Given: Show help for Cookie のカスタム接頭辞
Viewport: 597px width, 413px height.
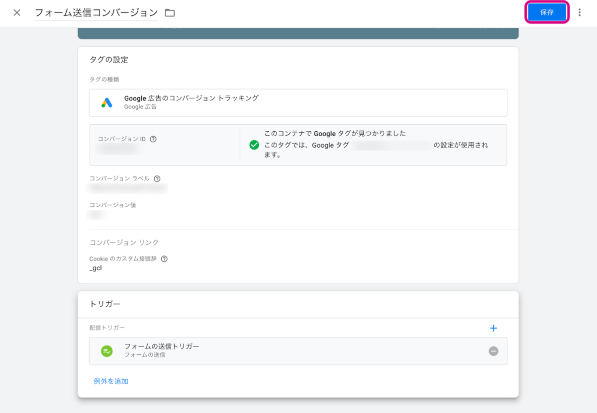Looking at the screenshot, I should [x=164, y=259].
